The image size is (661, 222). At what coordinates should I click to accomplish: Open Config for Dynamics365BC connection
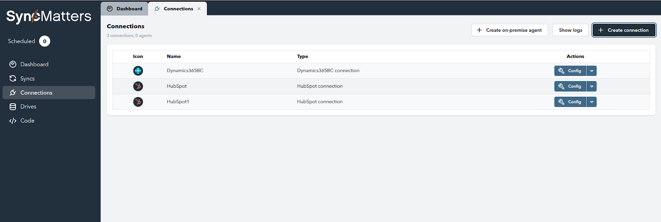(x=570, y=71)
